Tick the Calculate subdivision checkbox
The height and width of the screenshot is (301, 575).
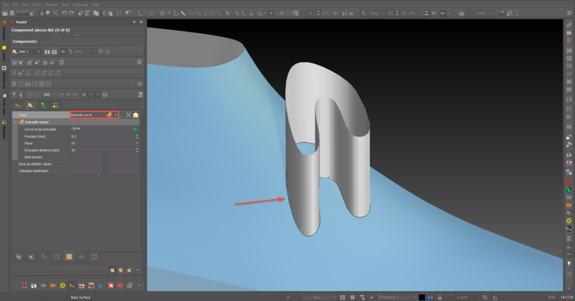pyautogui.click(x=105, y=171)
